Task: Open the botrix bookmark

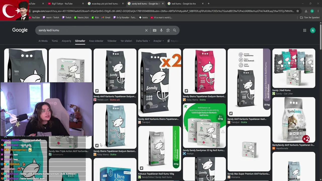Action: coord(143,18)
